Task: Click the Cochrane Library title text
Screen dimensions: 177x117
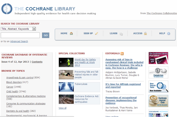Action: [x=45, y=9]
